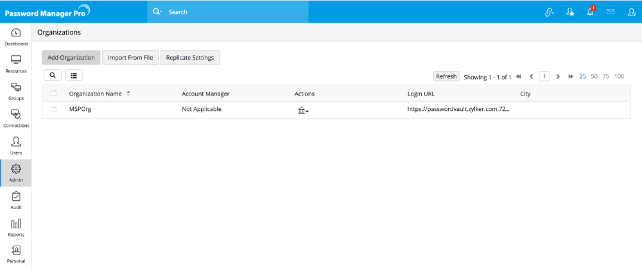Click the Account Manager column header
642x270 pixels.
[205, 94]
